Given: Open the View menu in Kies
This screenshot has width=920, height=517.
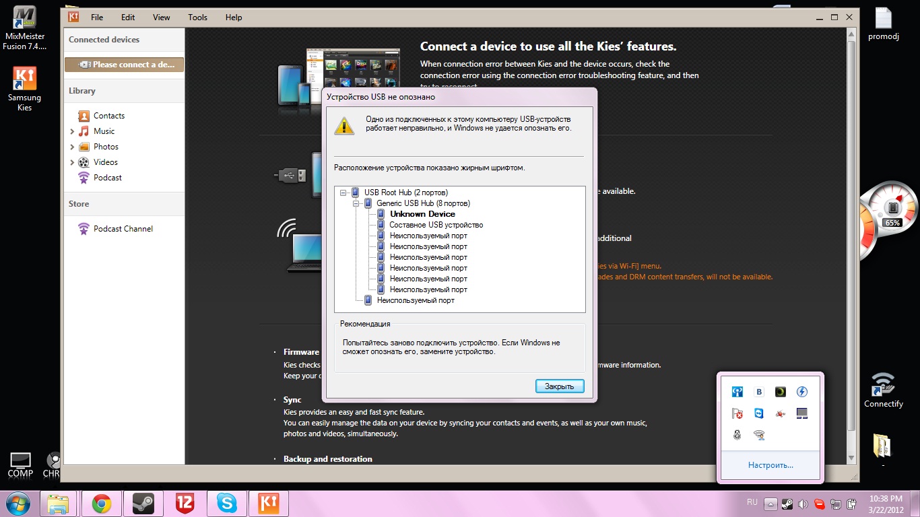Looking at the screenshot, I should coord(162,18).
